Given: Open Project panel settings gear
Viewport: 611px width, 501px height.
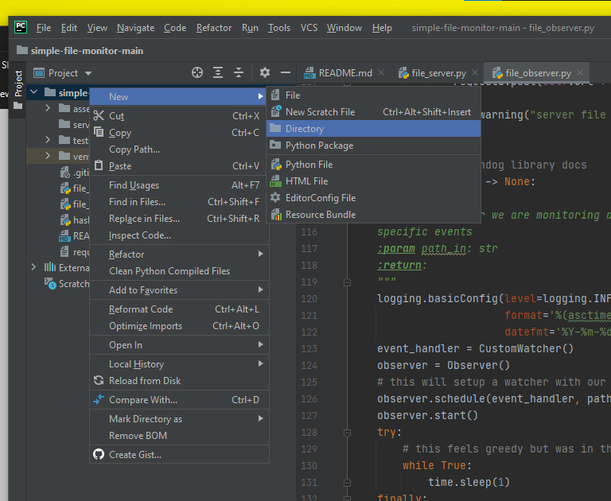Looking at the screenshot, I should click(265, 72).
